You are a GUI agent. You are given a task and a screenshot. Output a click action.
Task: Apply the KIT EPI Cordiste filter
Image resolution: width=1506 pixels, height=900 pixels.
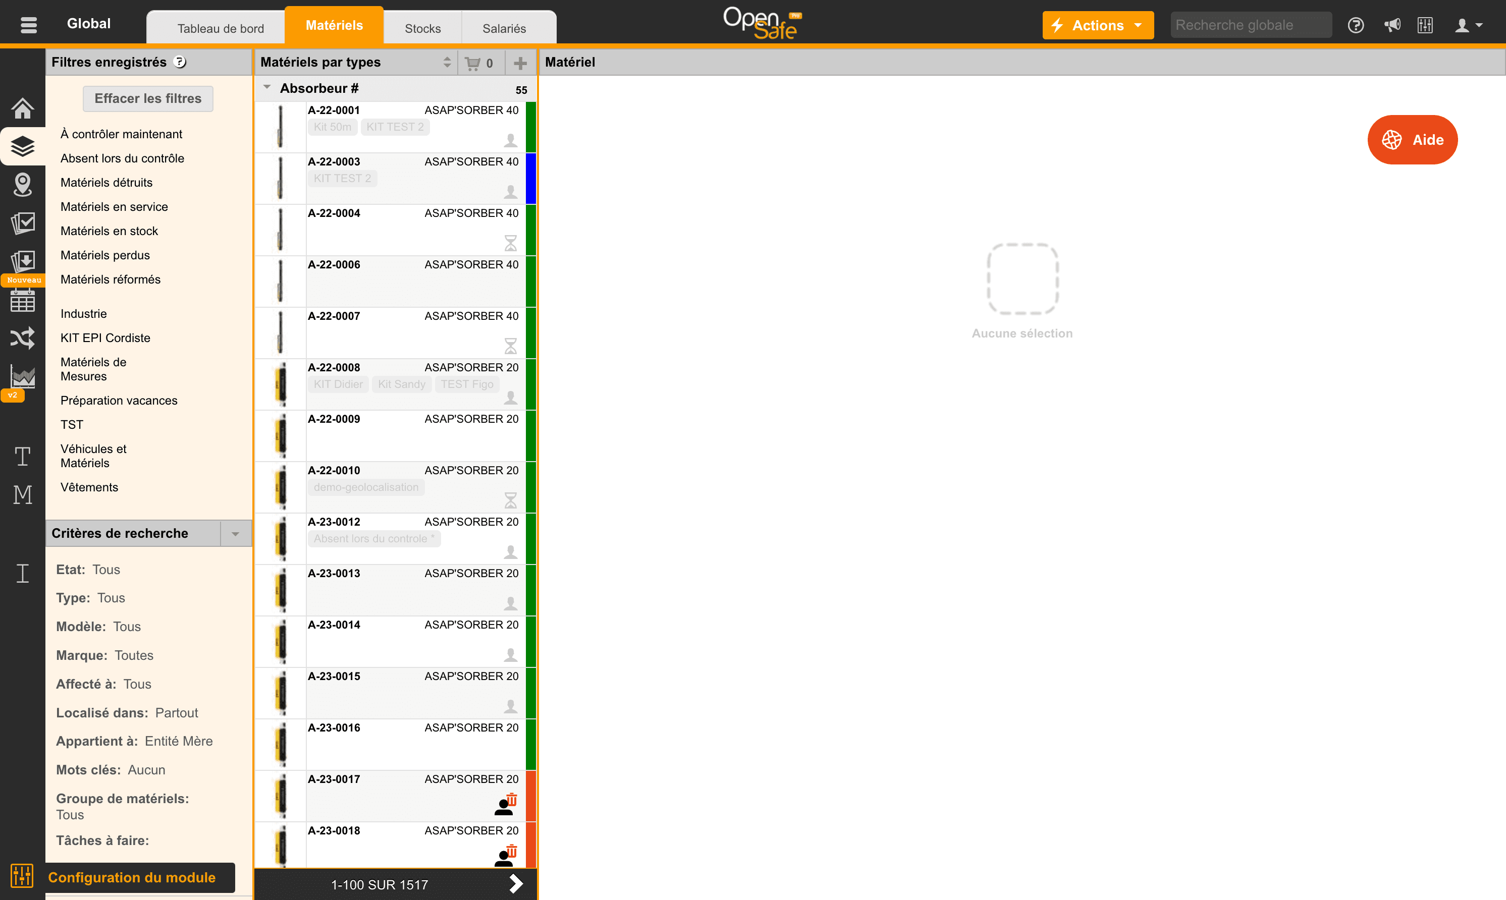click(x=105, y=338)
